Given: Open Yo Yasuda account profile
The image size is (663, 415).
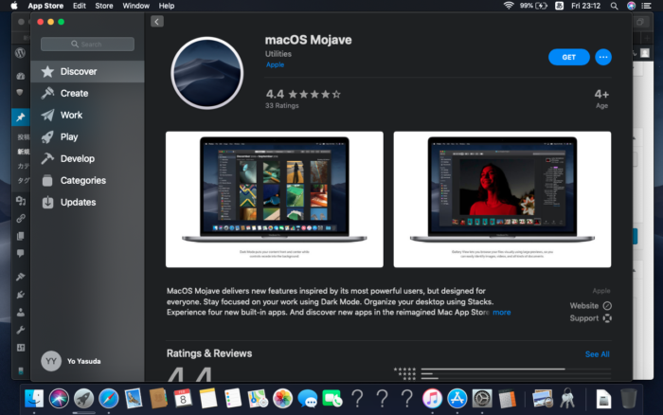Looking at the screenshot, I should 76,361.
